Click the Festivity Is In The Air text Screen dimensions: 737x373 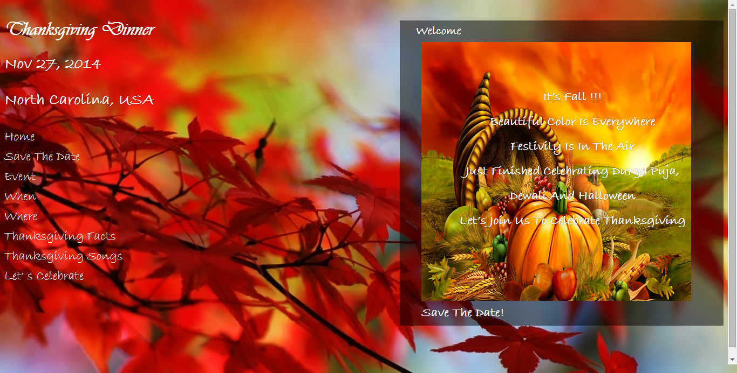click(572, 146)
